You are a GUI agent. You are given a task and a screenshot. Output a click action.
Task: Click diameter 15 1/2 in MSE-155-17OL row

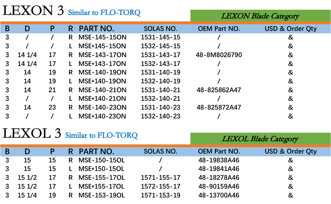click(x=27, y=177)
